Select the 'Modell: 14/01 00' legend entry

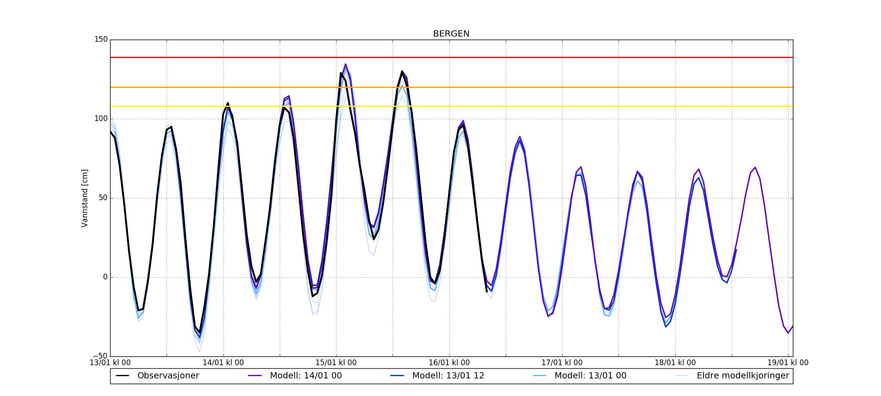(x=306, y=376)
